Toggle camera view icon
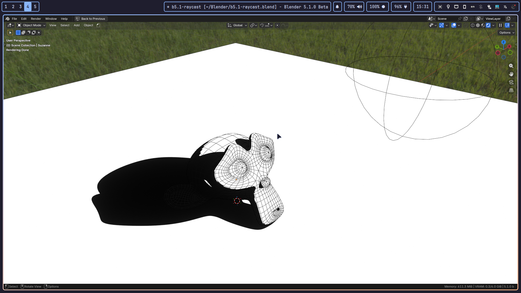This screenshot has height=293, width=521. pos(511,82)
